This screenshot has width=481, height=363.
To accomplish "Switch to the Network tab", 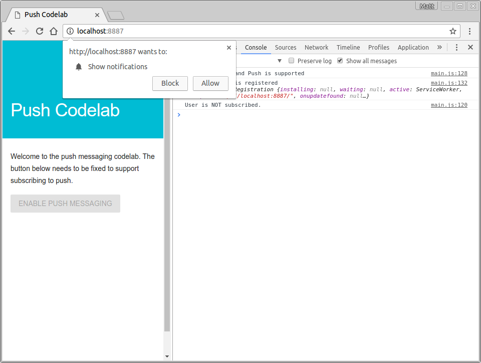I will click(x=316, y=47).
